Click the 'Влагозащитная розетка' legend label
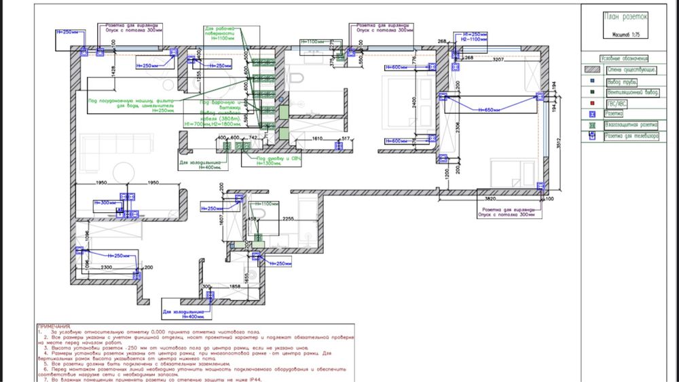 pos(631,125)
